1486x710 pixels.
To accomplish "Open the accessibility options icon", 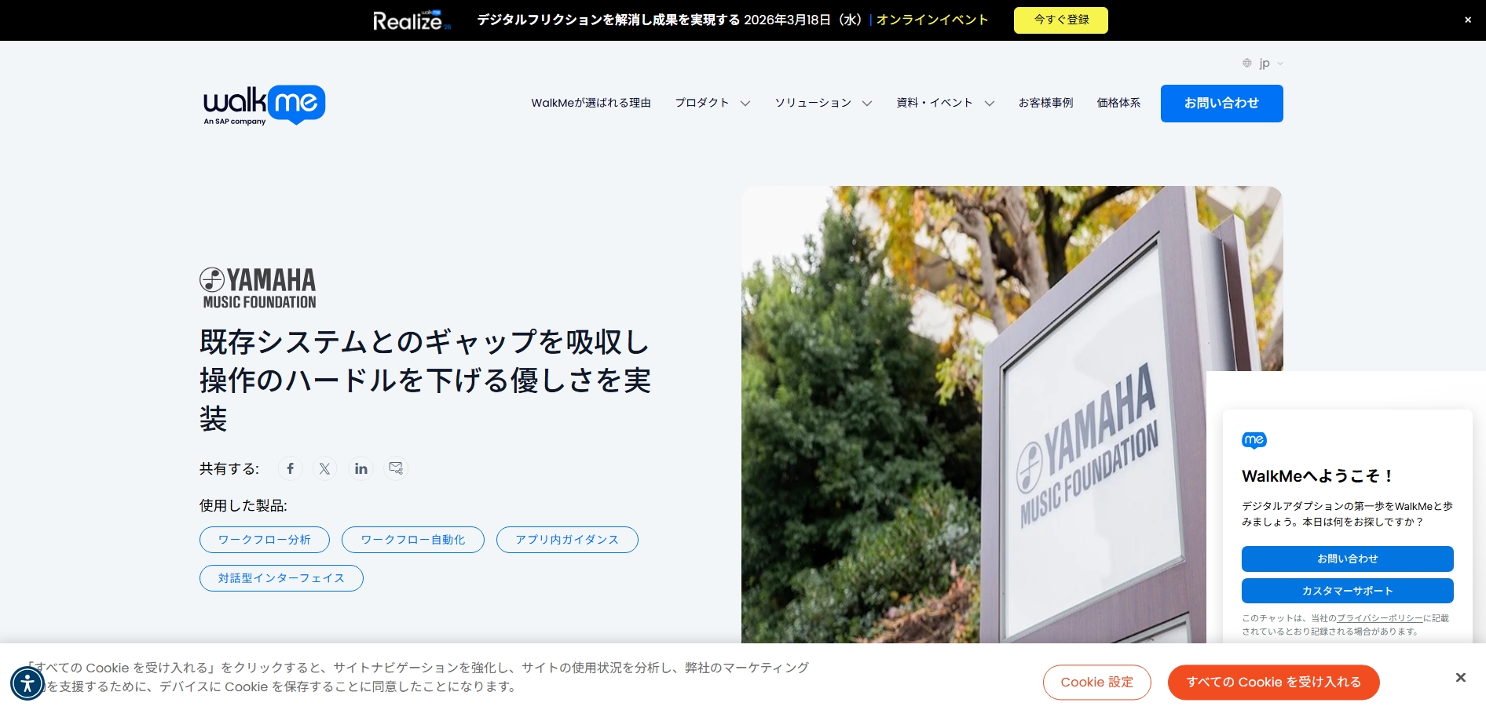I will pyautogui.click(x=27, y=683).
